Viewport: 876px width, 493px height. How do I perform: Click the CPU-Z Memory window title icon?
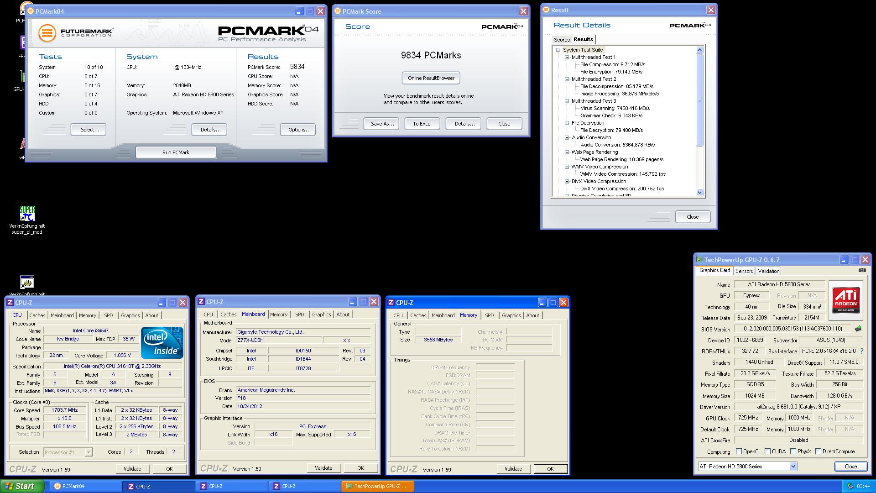click(391, 303)
